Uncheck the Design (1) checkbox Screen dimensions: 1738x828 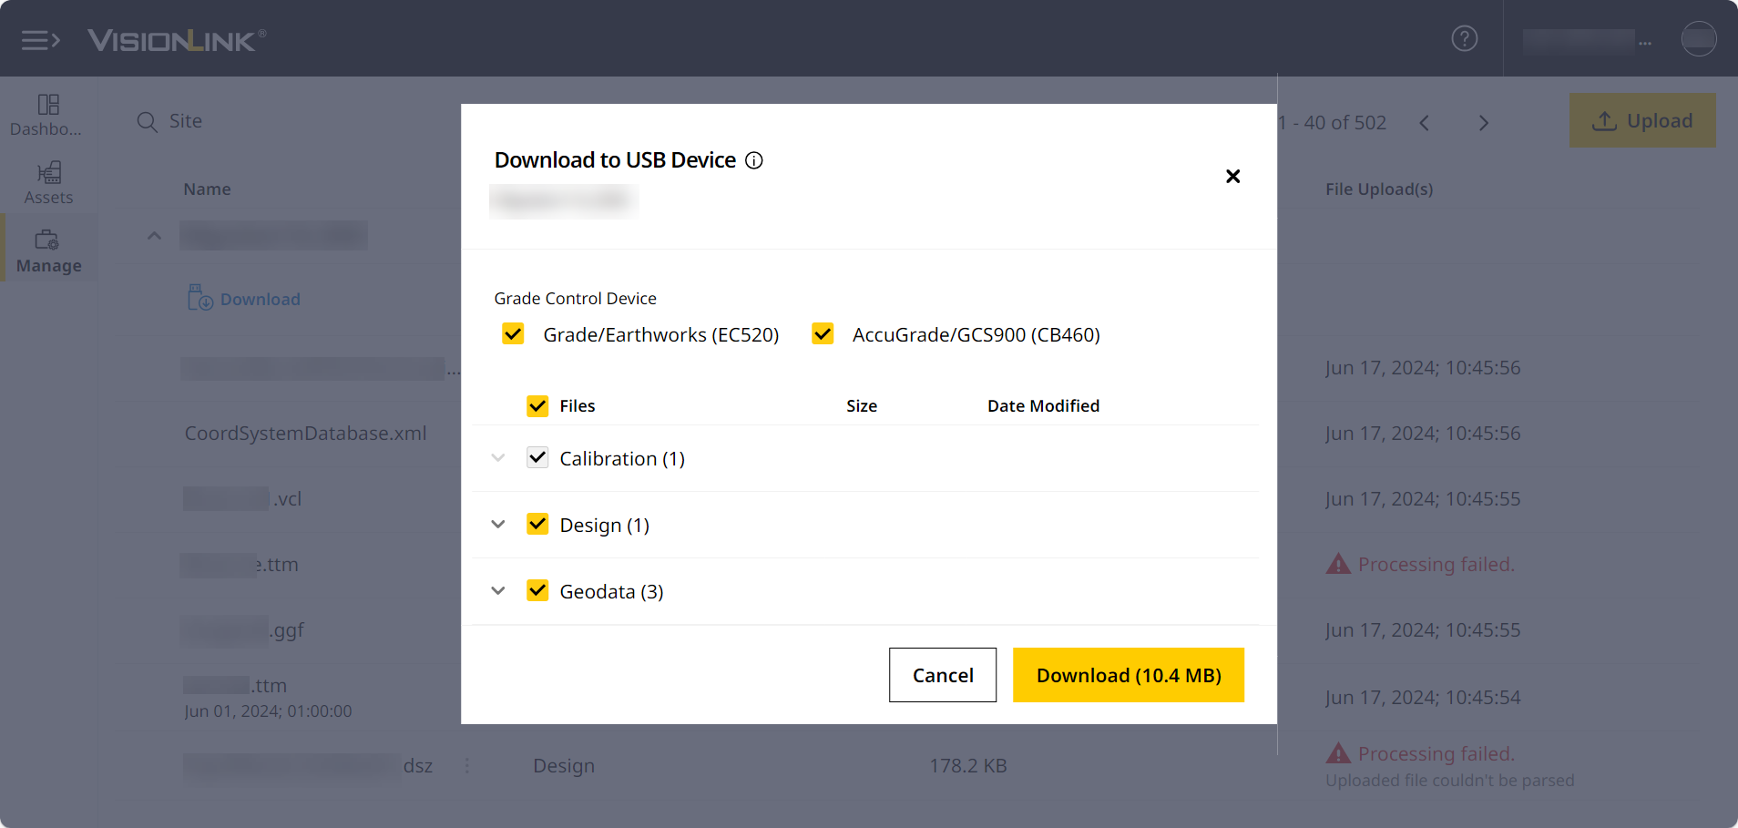[x=537, y=525]
